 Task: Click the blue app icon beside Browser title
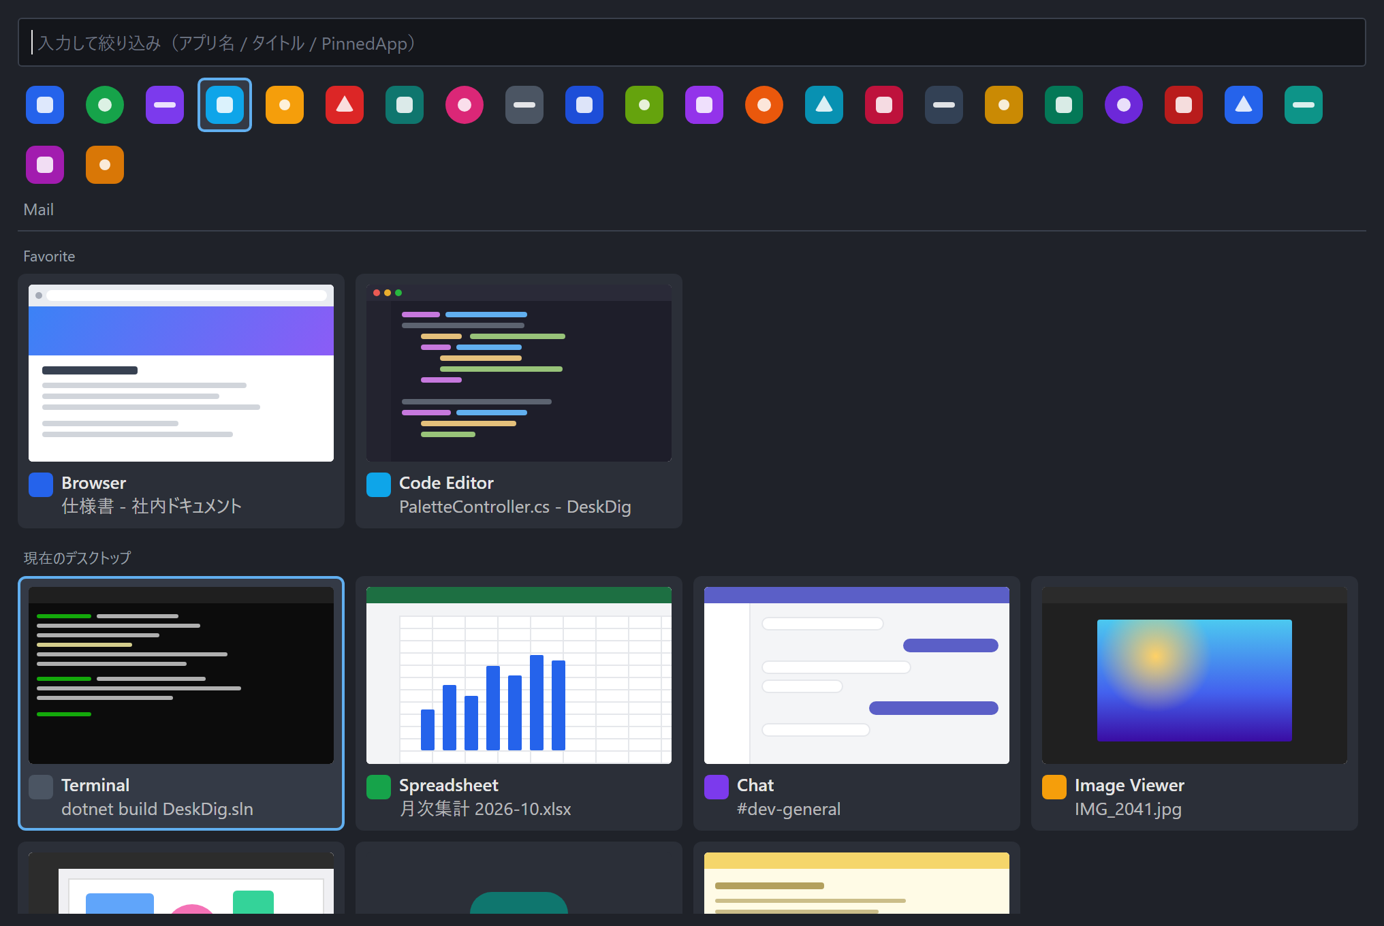click(41, 485)
